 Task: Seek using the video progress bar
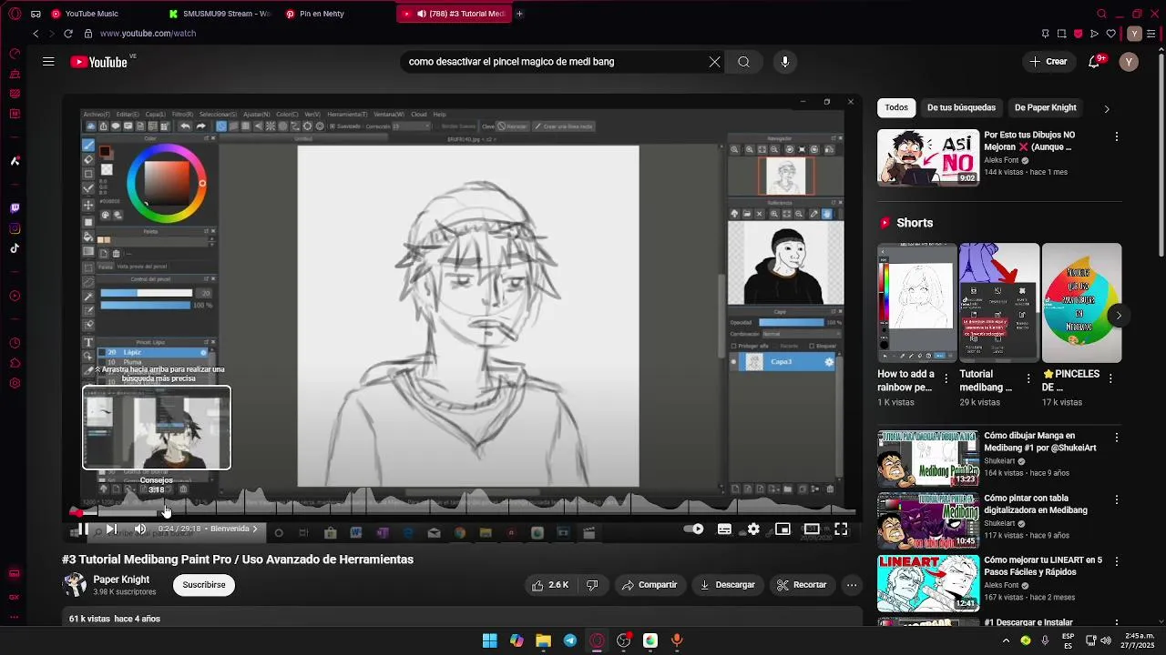pos(463,512)
